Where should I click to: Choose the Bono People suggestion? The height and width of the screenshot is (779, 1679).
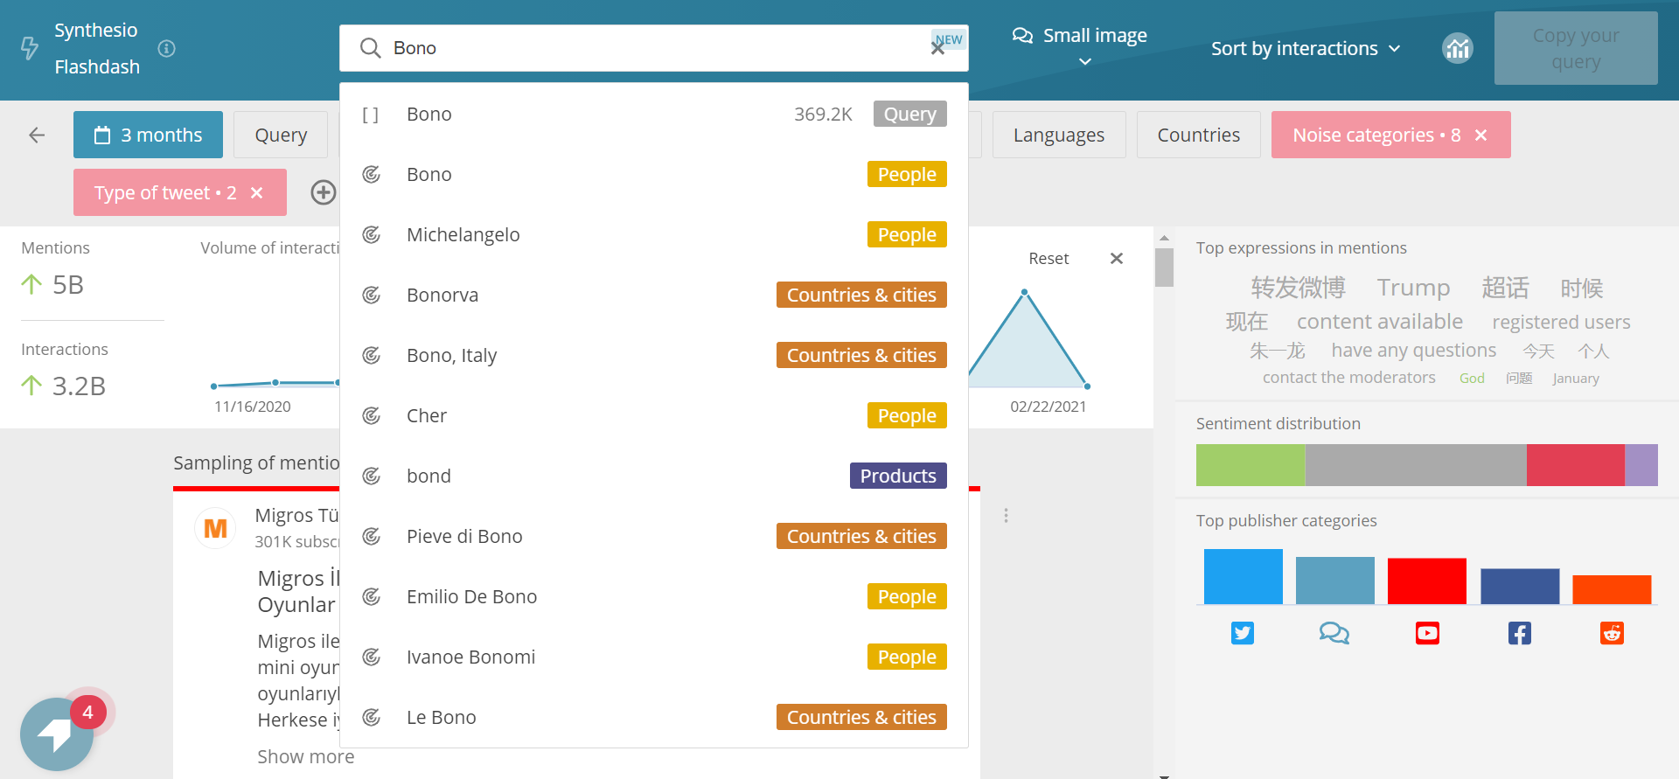654,175
